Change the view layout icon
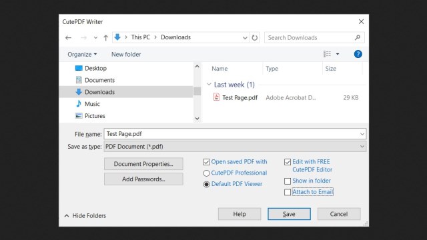 (x=327, y=54)
